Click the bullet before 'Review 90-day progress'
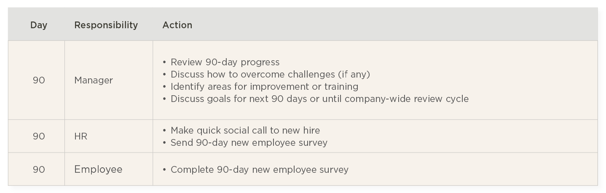 (164, 62)
